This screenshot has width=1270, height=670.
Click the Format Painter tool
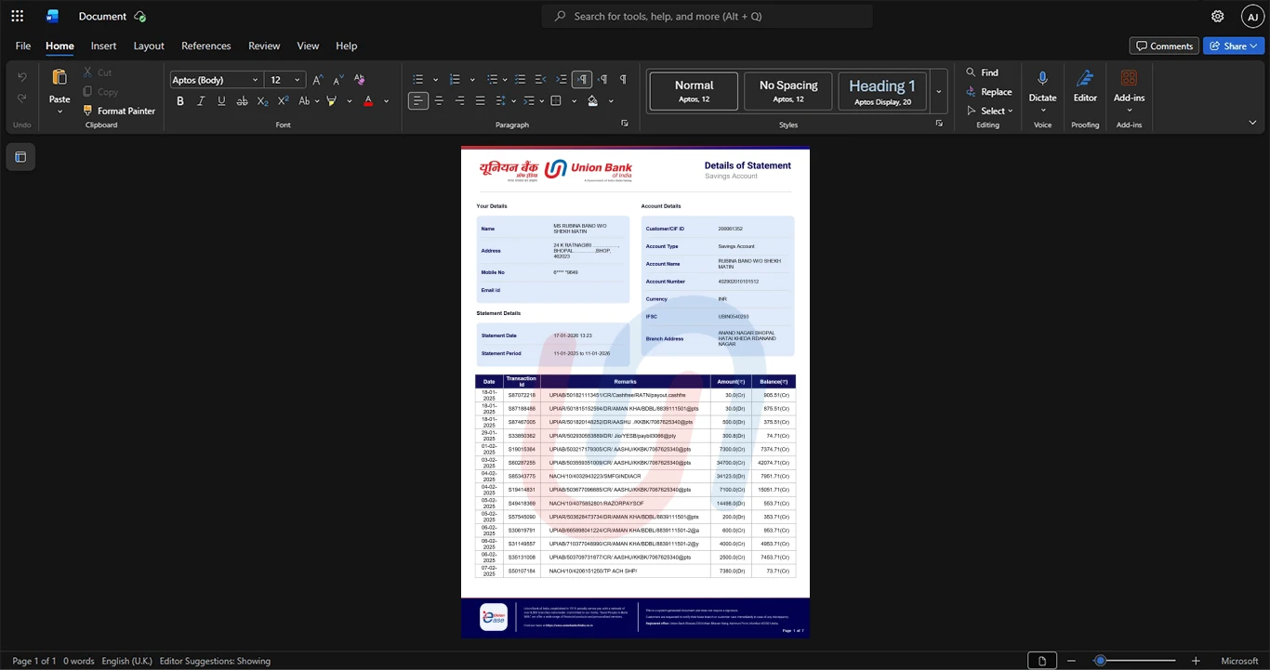pyautogui.click(x=119, y=111)
